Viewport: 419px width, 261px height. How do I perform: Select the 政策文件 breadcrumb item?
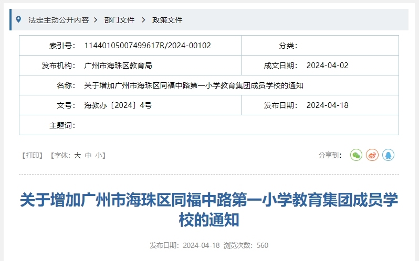167,20
